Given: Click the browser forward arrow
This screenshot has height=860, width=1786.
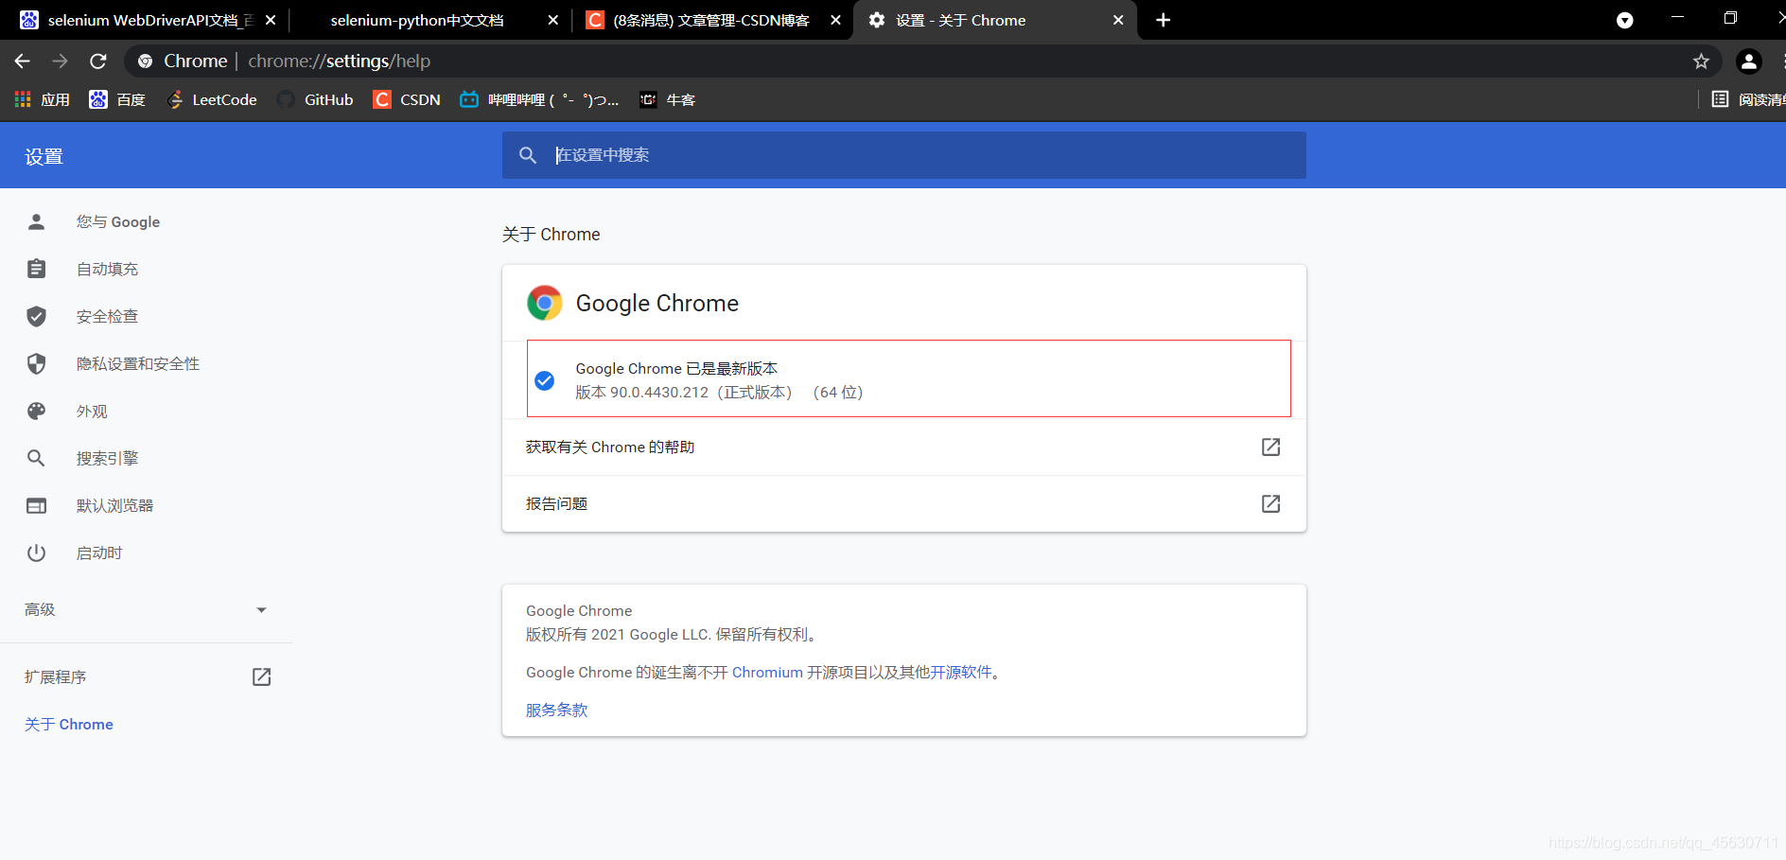Looking at the screenshot, I should tap(60, 61).
